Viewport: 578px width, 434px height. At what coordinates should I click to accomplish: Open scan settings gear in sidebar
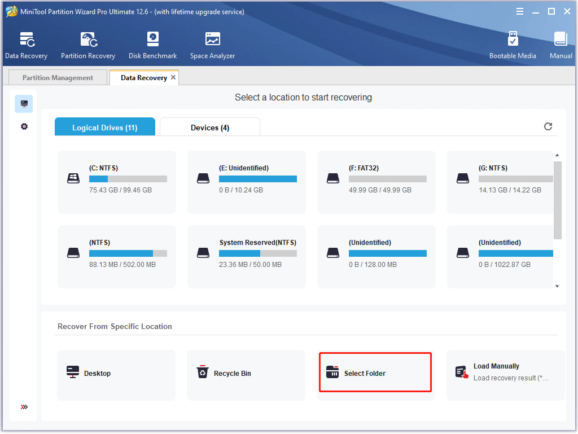point(24,126)
